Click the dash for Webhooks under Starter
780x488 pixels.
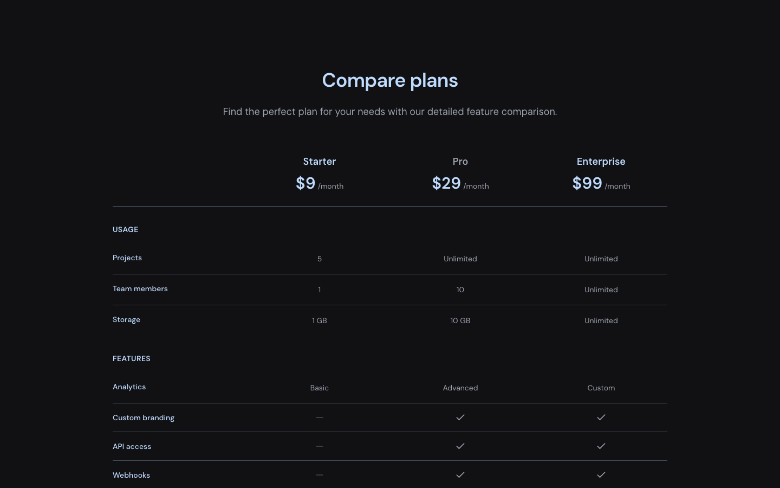click(320, 475)
